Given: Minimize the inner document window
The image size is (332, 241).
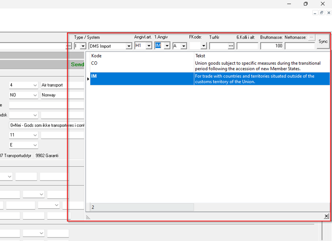Looking at the screenshot, I should pyautogui.click(x=315, y=13).
